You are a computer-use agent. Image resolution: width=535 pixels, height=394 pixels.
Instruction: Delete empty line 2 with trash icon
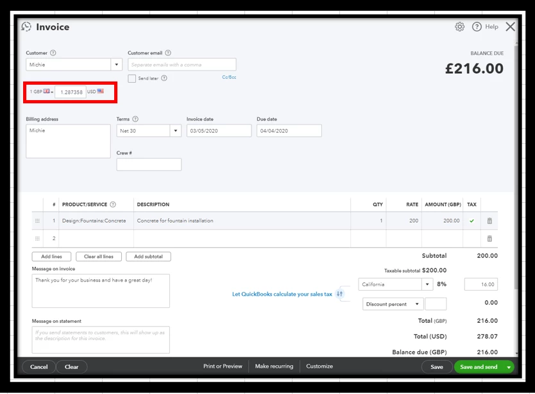pyautogui.click(x=489, y=239)
